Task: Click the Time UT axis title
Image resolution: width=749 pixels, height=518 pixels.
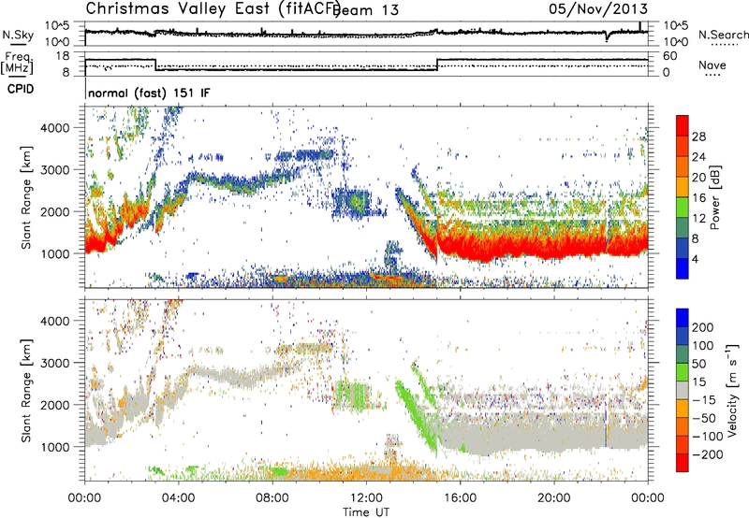Action: coord(366,512)
